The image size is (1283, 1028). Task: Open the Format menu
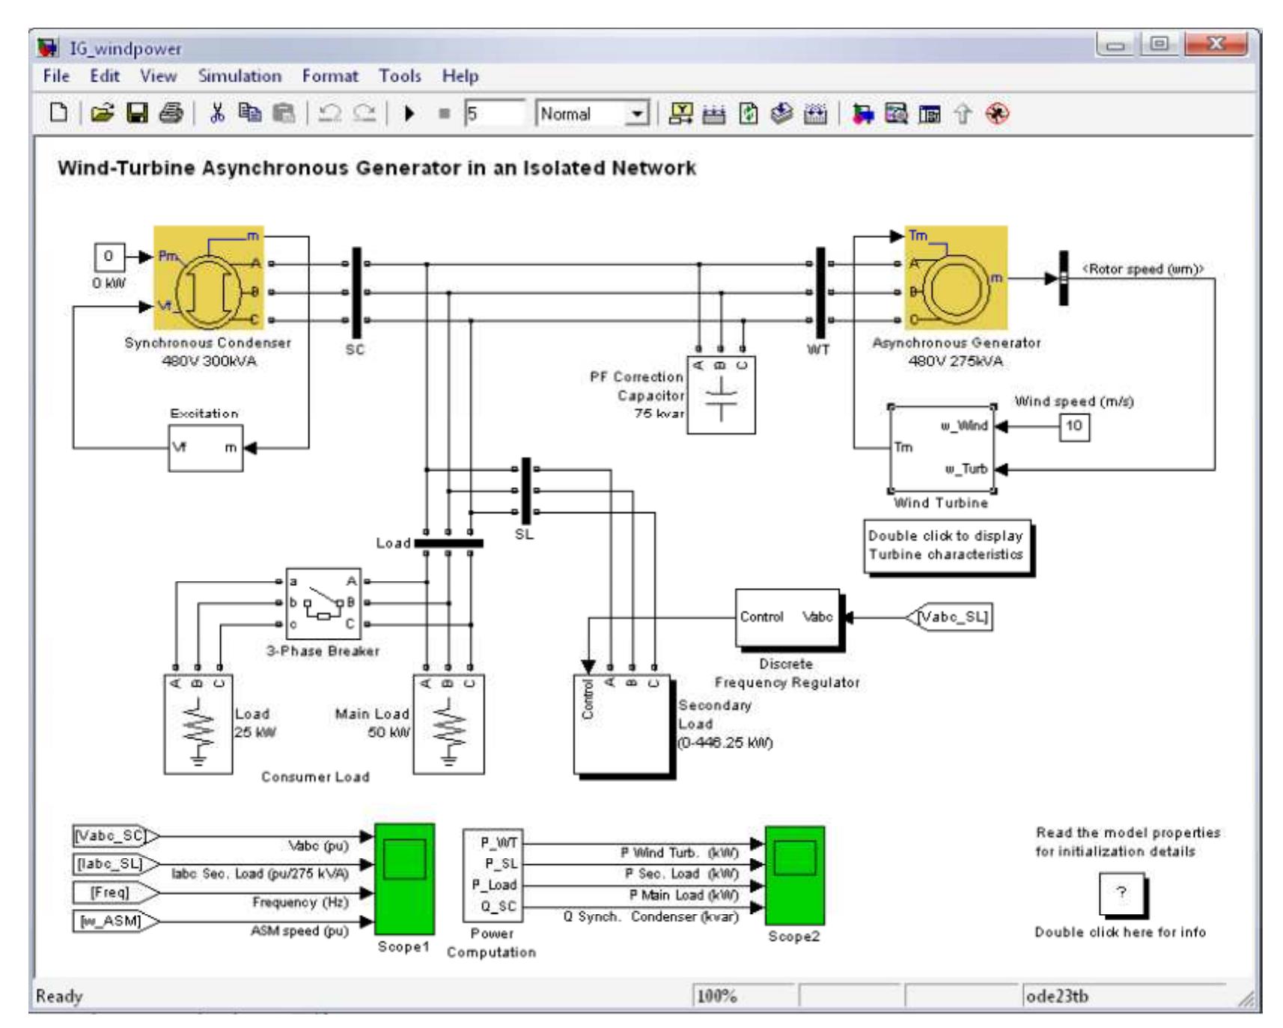[x=330, y=75]
